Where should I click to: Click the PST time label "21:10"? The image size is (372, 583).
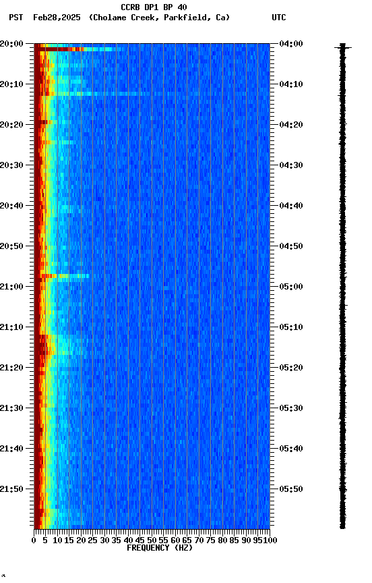click(x=11, y=327)
